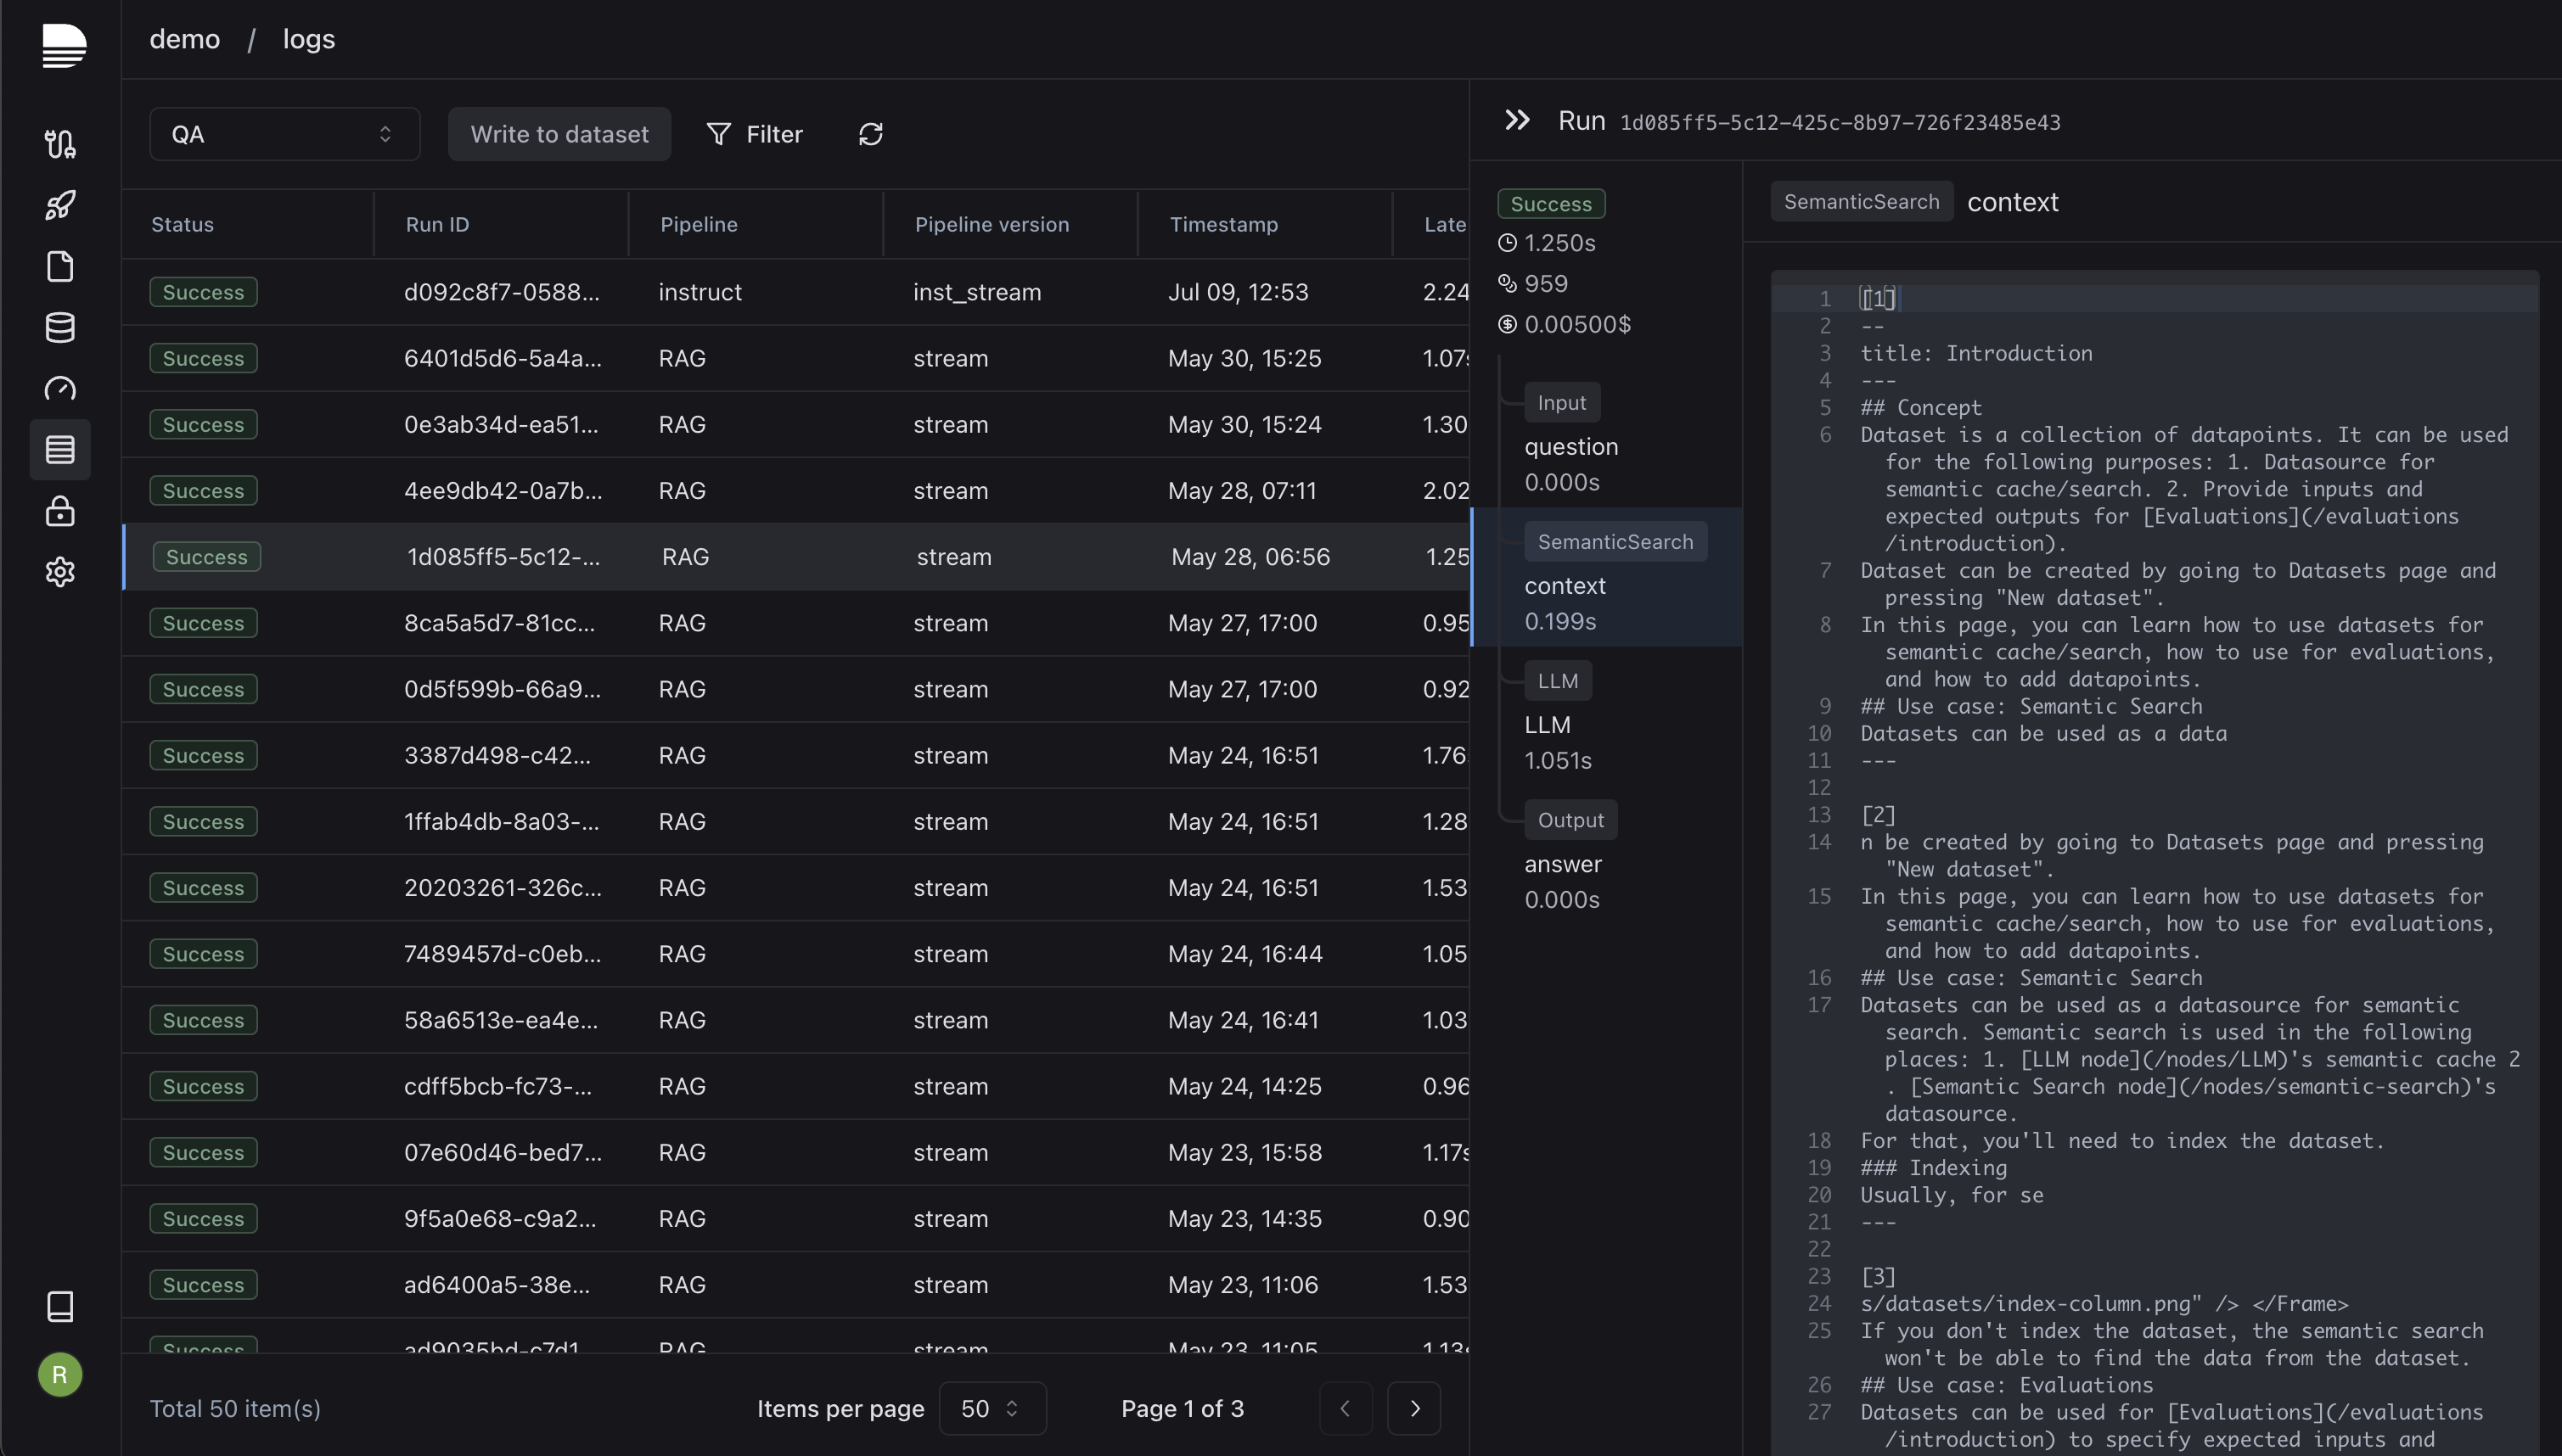Go to next page of logs

click(x=1413, y=1408)
